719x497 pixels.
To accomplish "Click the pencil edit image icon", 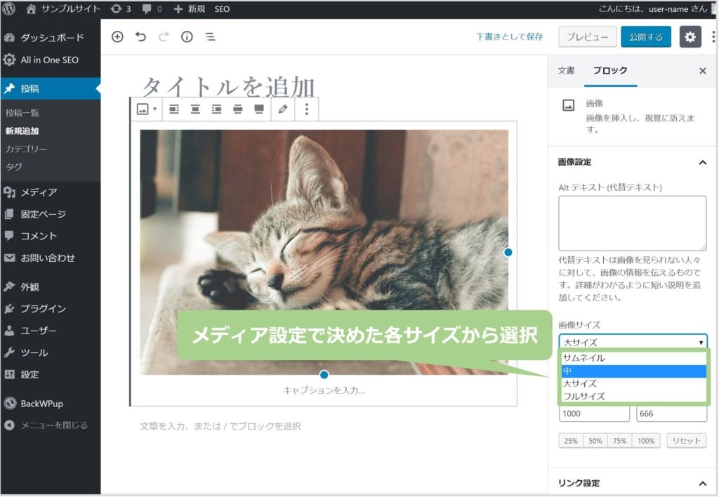I will [283, 109].
